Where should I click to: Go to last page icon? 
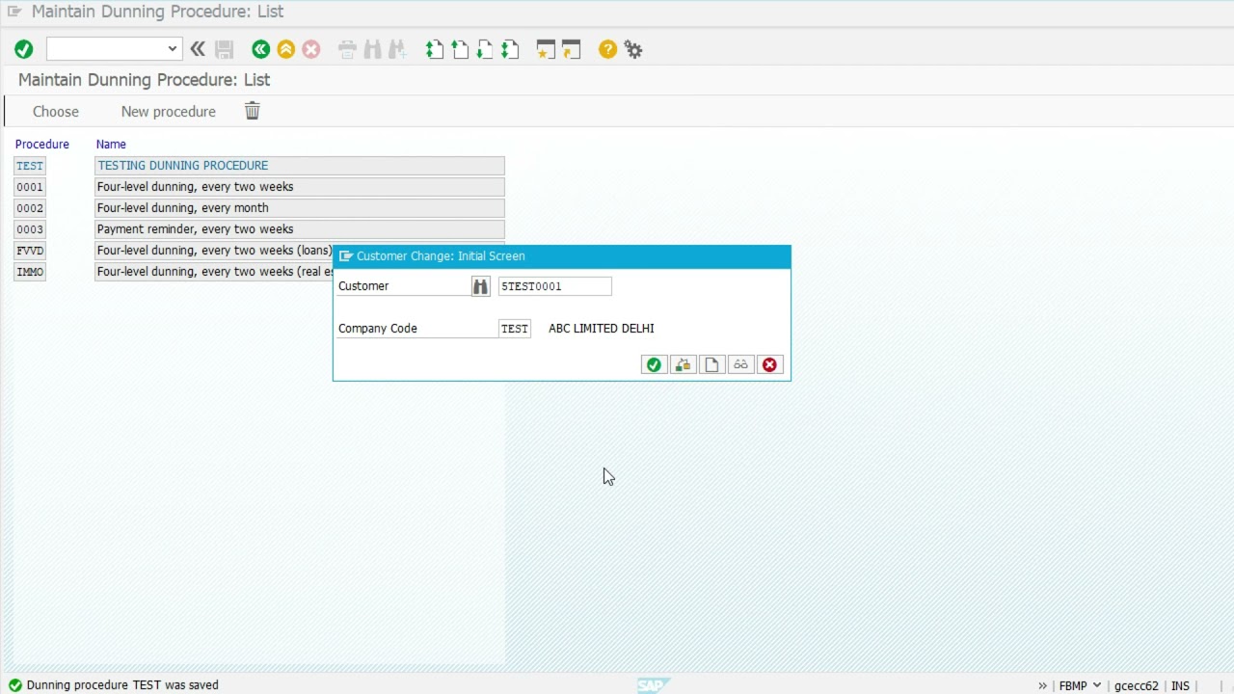[x=510, y=49]
